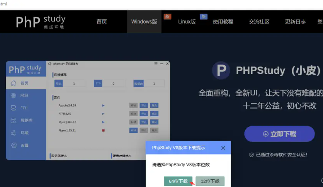This screenshot has height=187, width=323.
Task: Click the MySQL8.0.12 suite entry
Action: tap(67, 122)
